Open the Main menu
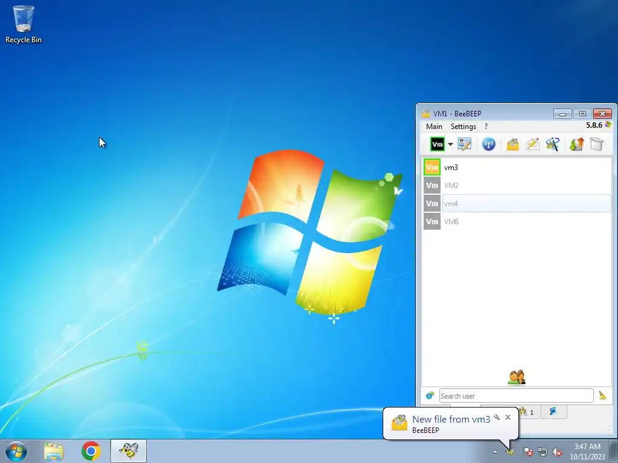 (434, 127)
